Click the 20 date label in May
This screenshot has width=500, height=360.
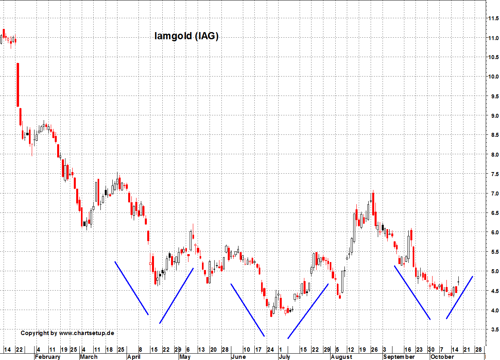(x=213, y=350)
